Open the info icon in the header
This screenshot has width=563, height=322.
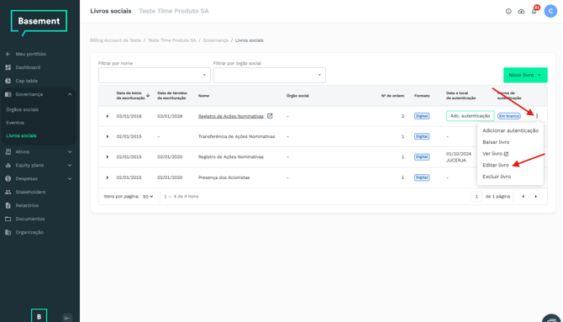point(508,12)
